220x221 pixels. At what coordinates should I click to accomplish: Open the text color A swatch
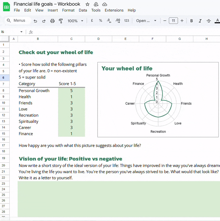click(x=217, y=21)
